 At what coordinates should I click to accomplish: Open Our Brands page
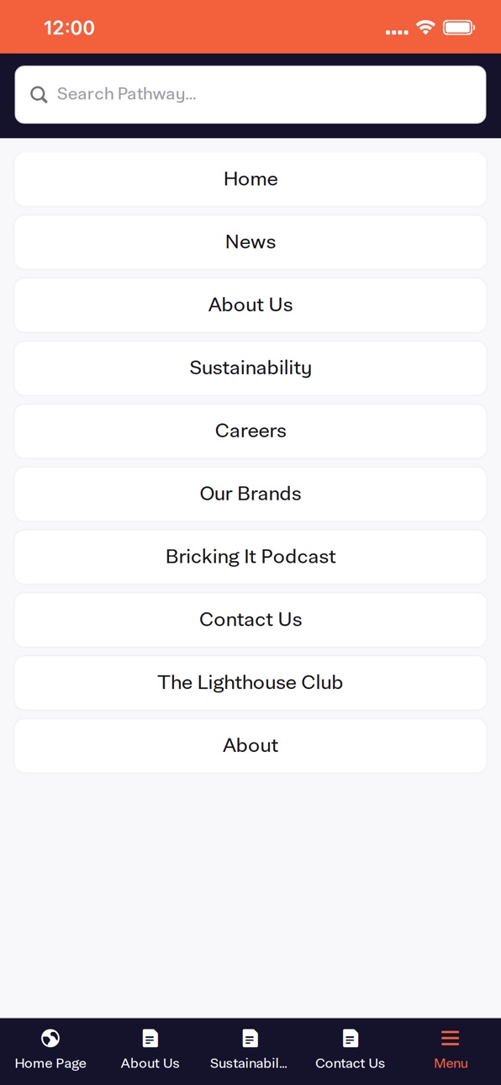(x=250, y=494)
